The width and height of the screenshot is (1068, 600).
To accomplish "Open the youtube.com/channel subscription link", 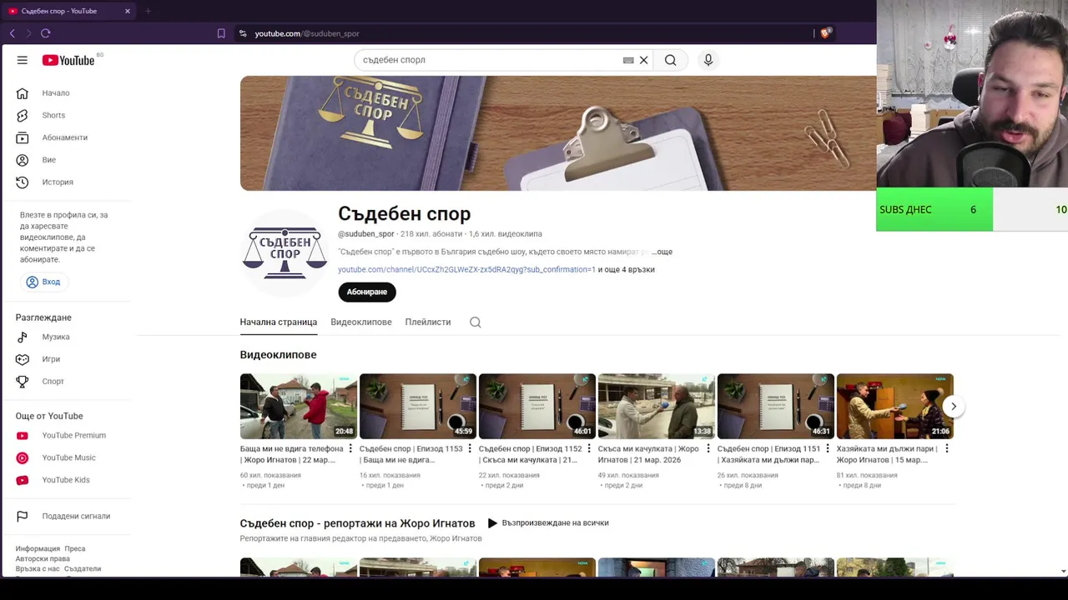I will [x=466, y=270].
